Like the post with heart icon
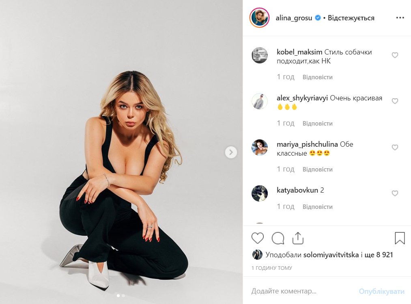 pos(257,238)
